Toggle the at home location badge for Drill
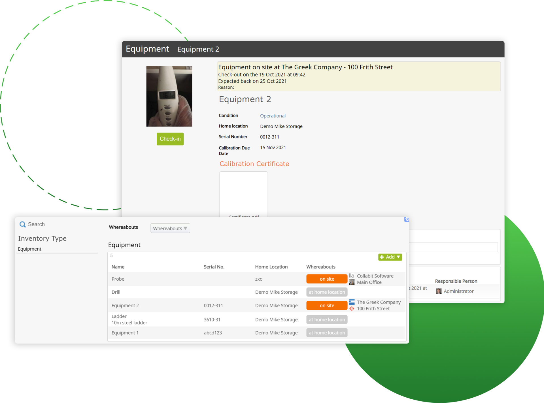This screenshot has width=544, height=403. 327,292
